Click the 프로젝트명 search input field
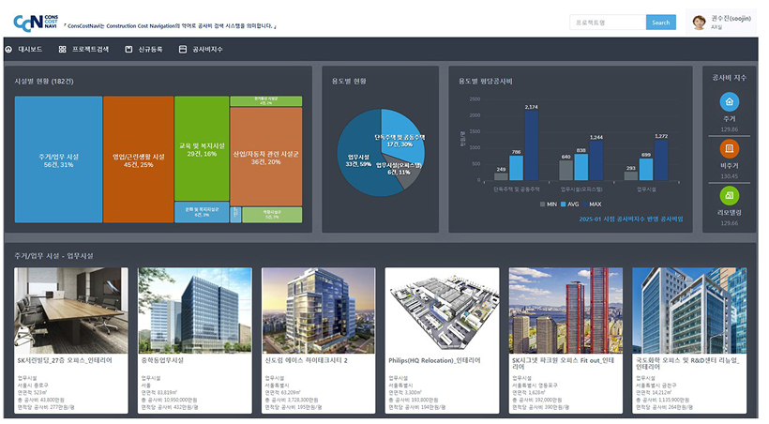769x424 pixels. [x=607, y=23]
